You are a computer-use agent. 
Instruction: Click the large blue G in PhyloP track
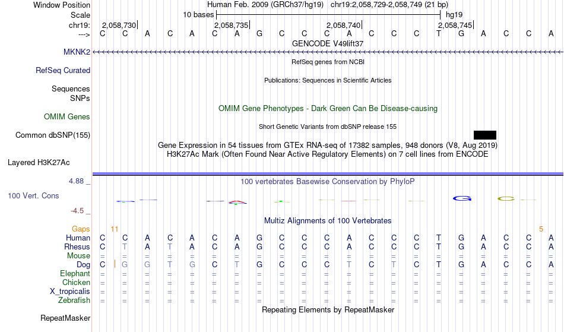462,198
